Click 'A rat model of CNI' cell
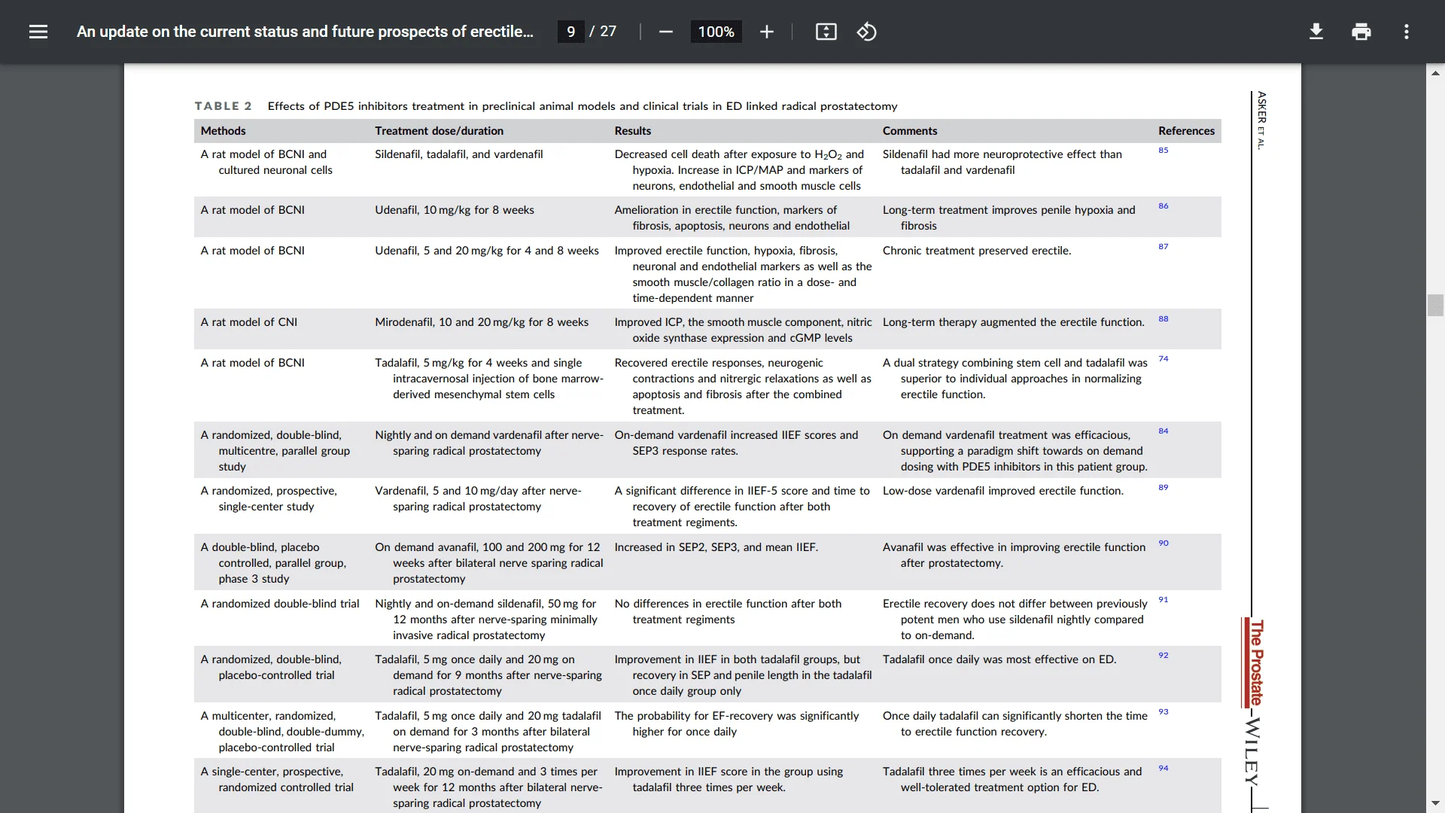 click(248, 322)
